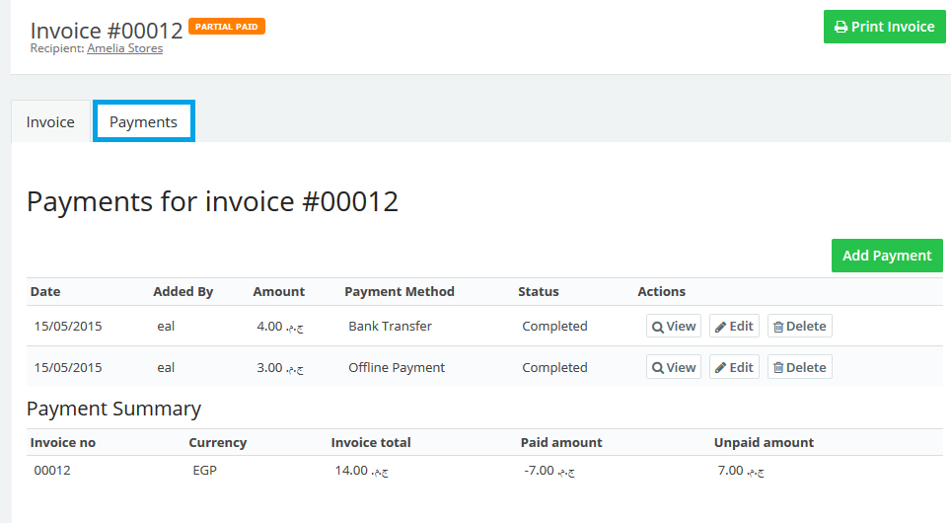Click the Amount column header
This screenshot has height=523, width=951.
[278, 292]
